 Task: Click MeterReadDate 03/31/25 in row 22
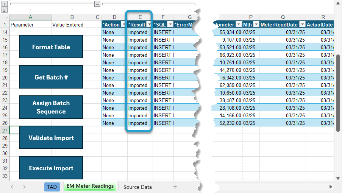283,93
